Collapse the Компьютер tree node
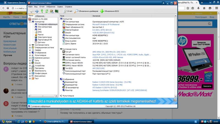This screenshot has height=124, width=220. pos(30,22)
